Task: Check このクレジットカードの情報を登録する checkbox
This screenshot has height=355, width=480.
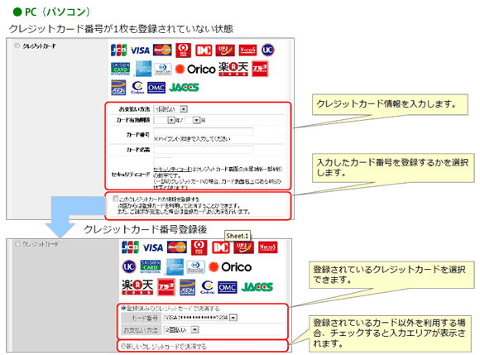Action: 115,199
